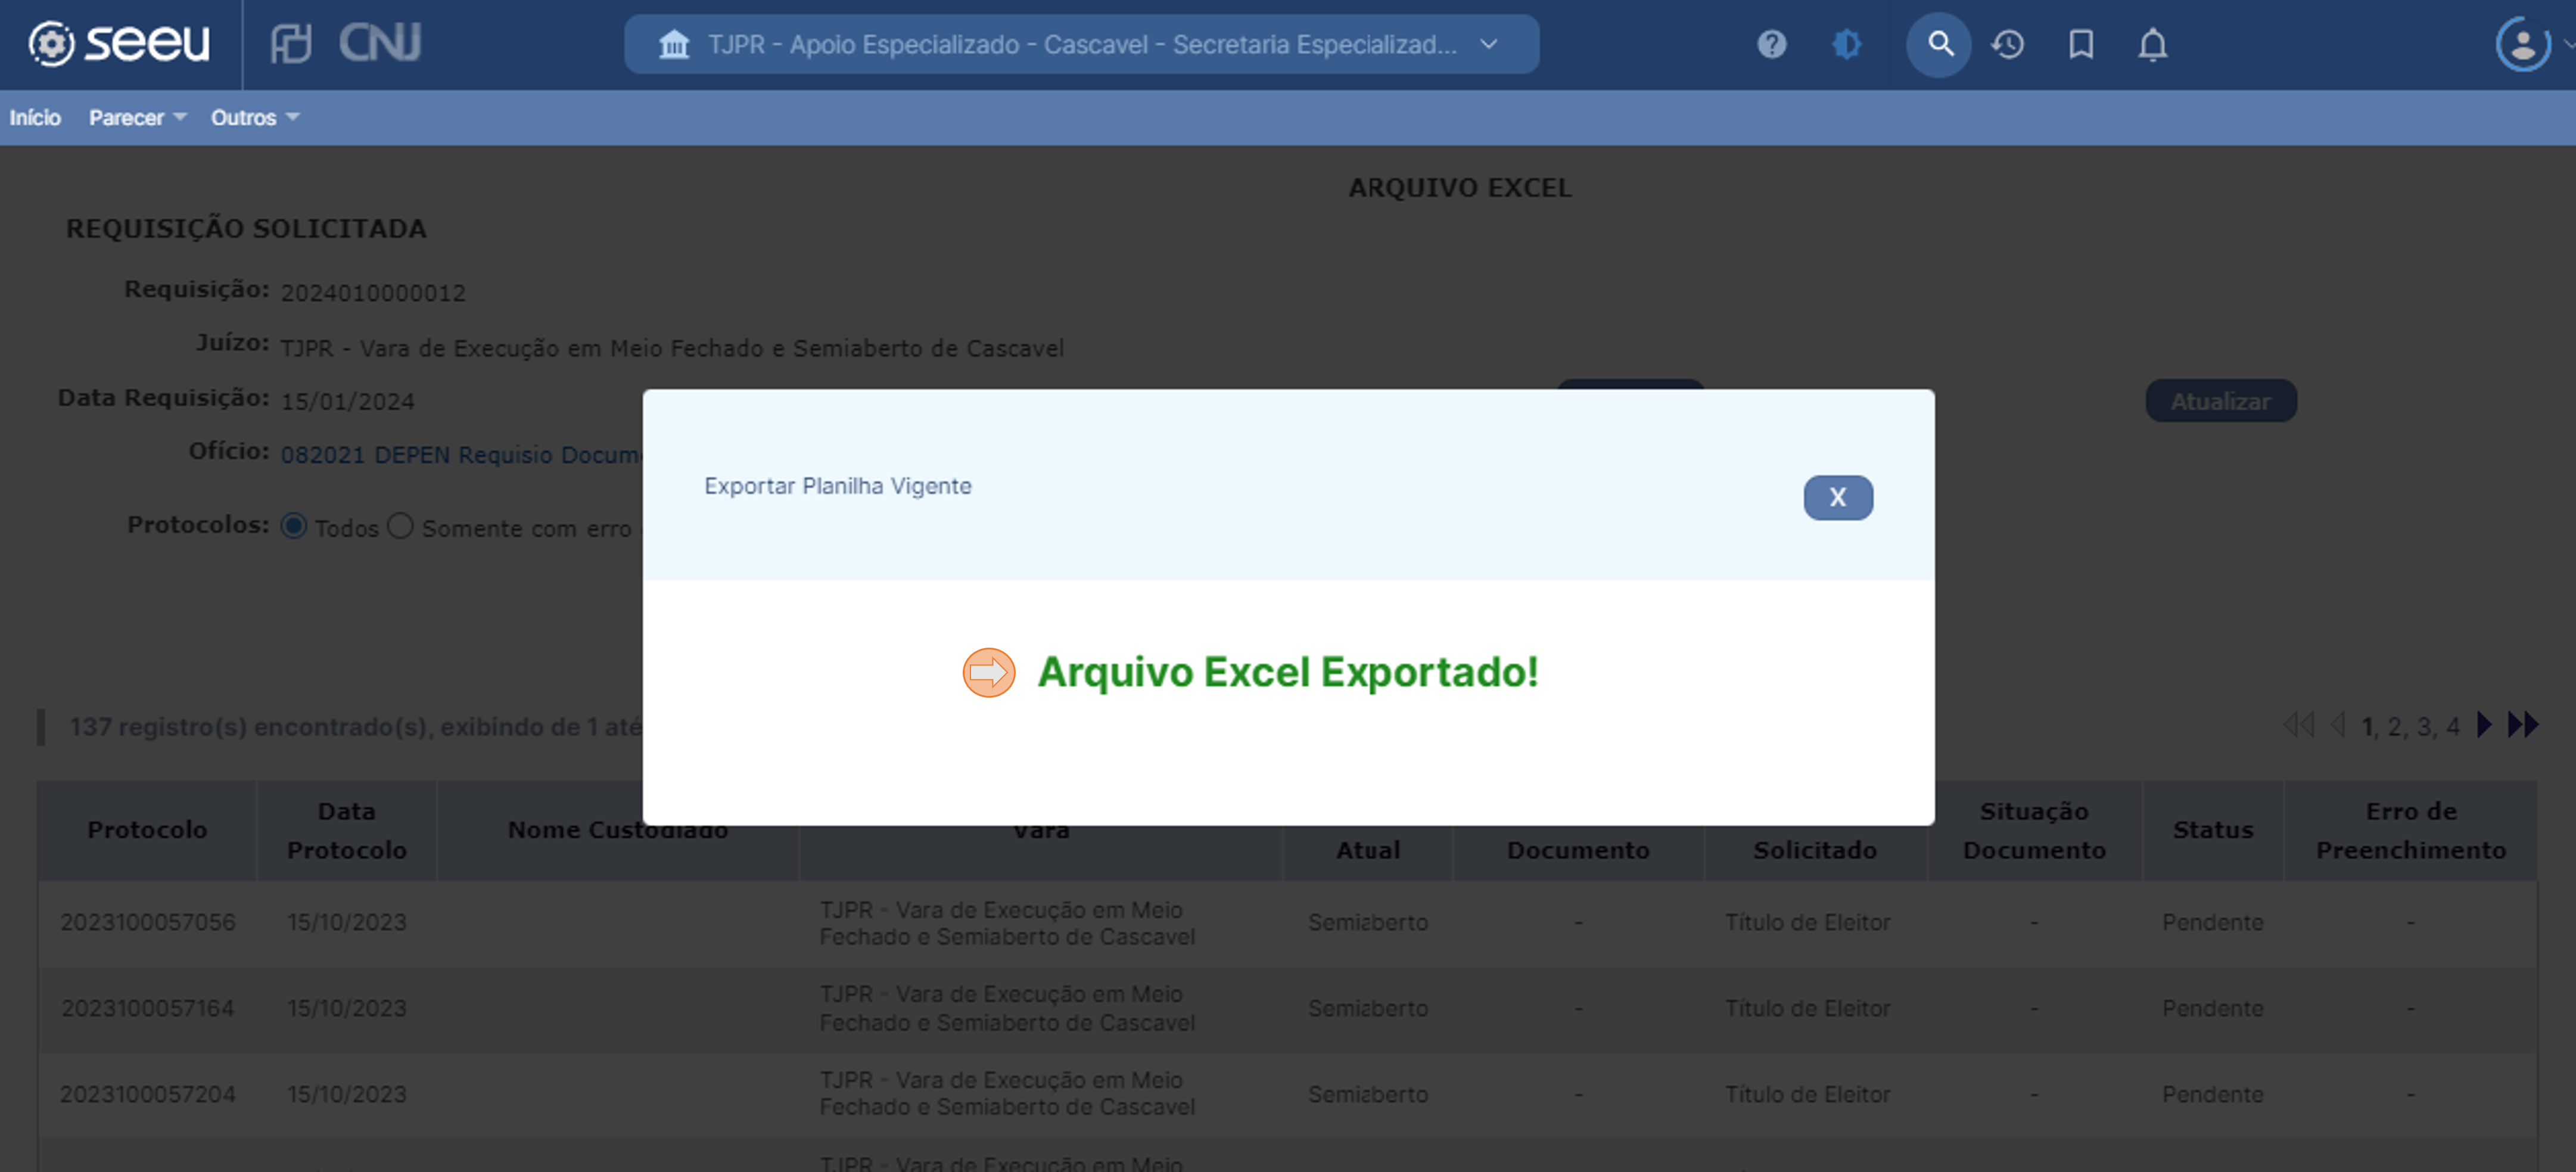Close the Exportar Planilha dialog with X
This screenshot has width=2576, height=1172.
tap(1838, 497)
